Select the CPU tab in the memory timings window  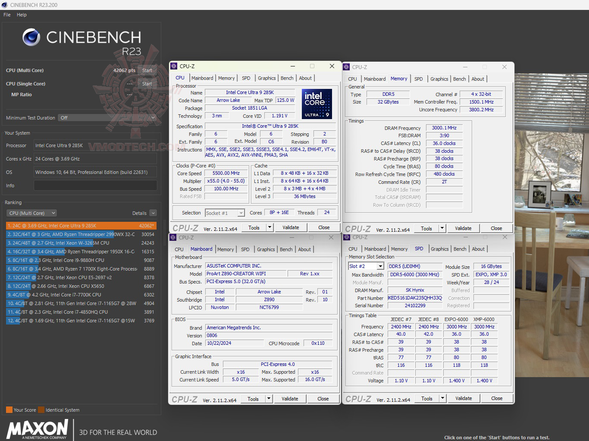click(x=352, y=79)
